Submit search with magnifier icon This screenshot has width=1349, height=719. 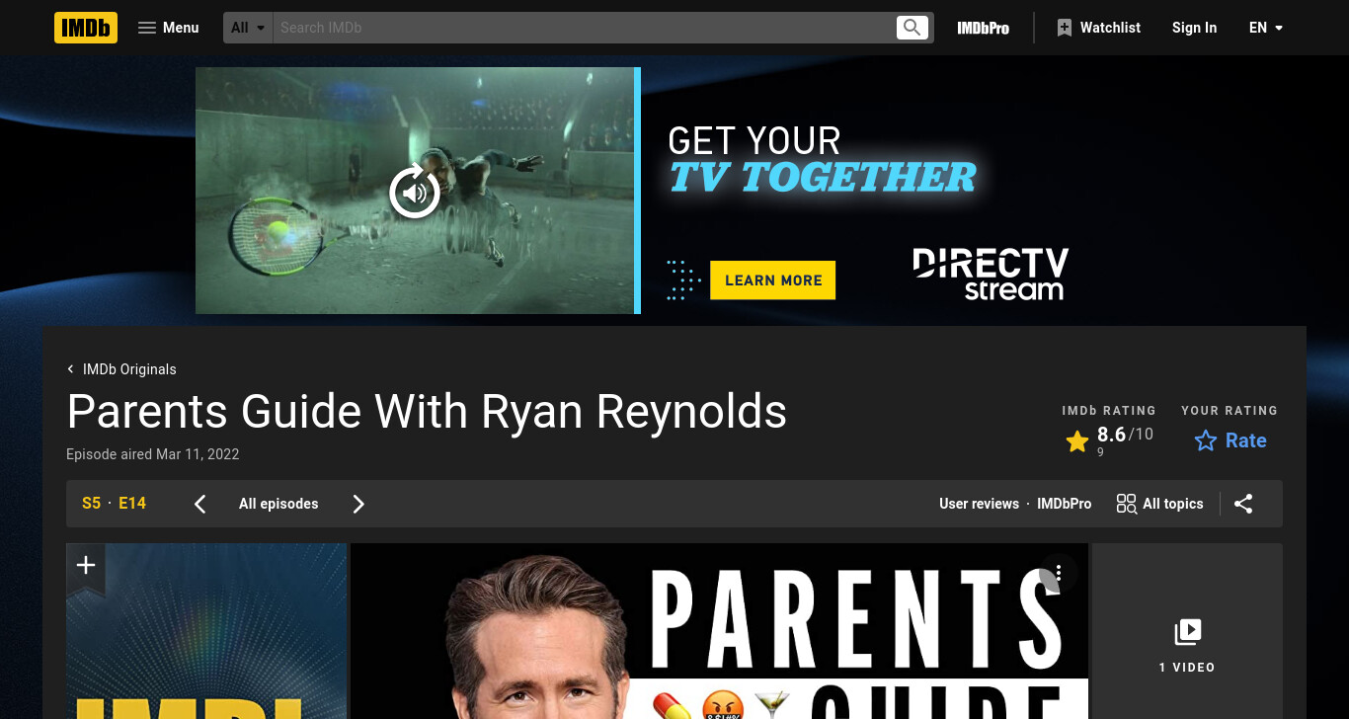(x=913, y=28)
